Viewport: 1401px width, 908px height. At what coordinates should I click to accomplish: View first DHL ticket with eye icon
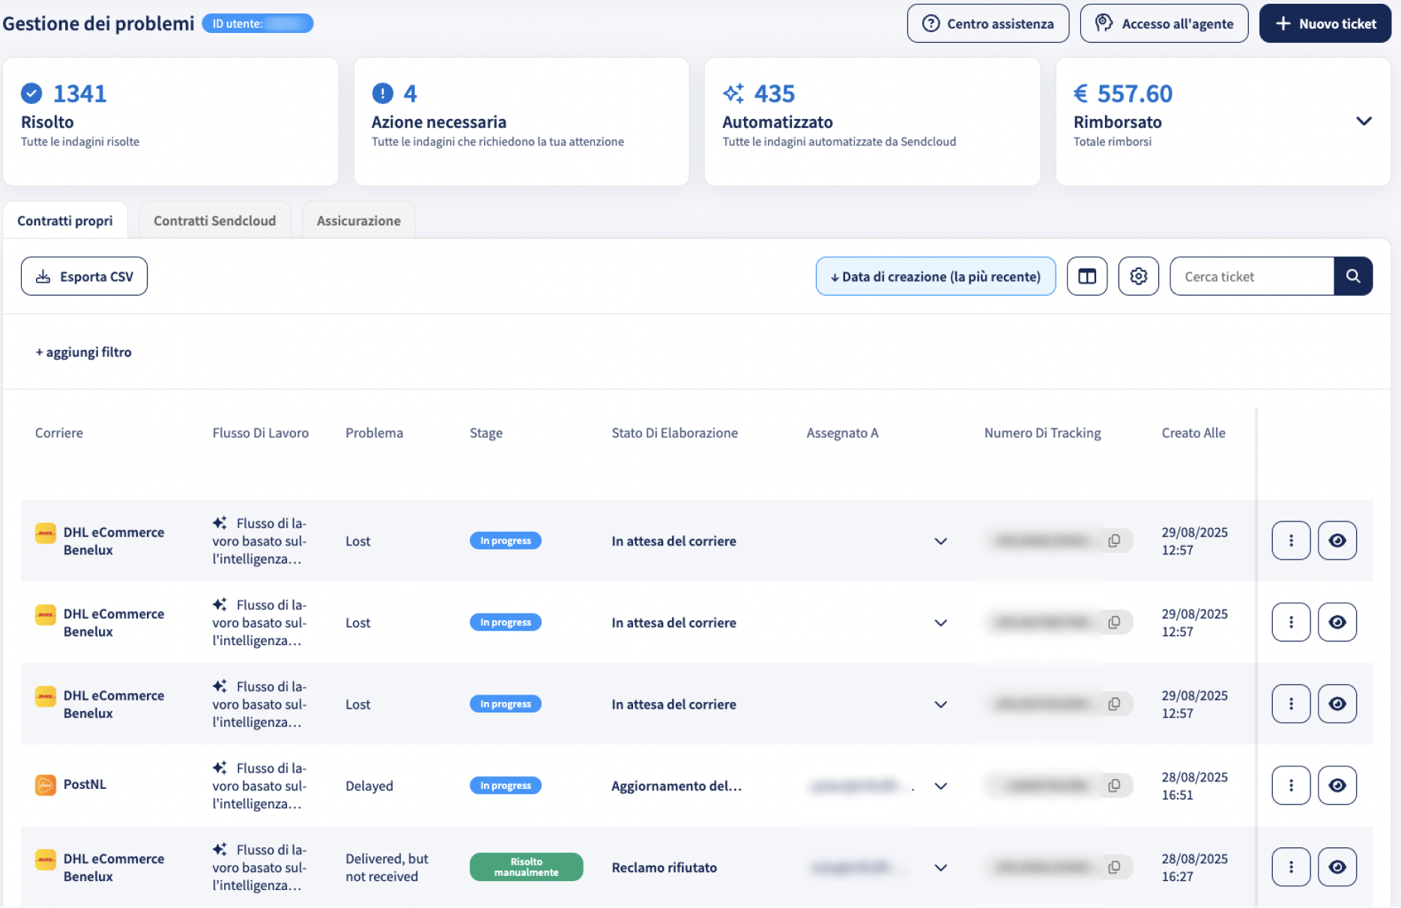[1337, 540]
